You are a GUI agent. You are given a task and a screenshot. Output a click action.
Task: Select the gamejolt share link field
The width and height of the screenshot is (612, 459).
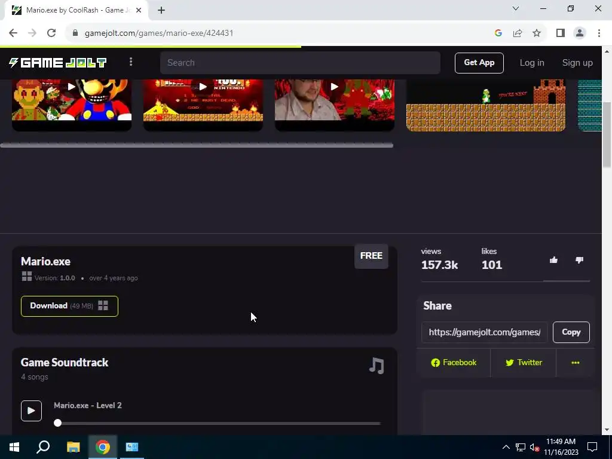pos(484,332)
